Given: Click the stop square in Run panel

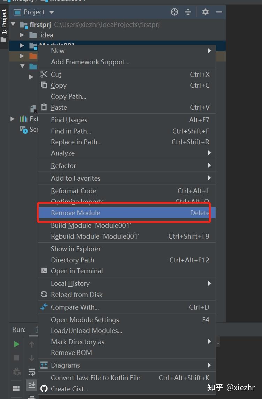Looking at the screenshot, I should [x=16, y=358].
